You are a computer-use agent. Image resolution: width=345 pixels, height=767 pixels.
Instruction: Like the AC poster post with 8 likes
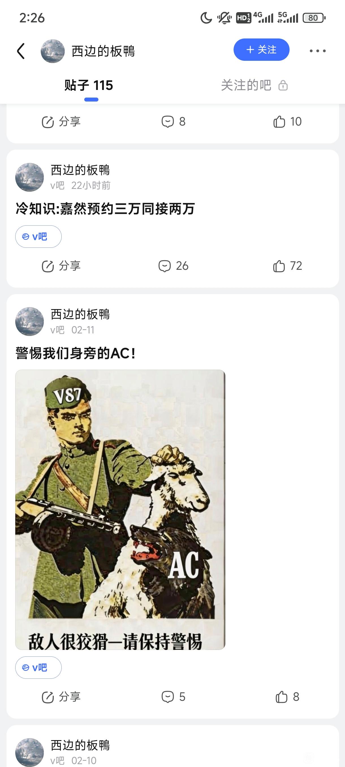pyautogui.click(x=287, y=697)
